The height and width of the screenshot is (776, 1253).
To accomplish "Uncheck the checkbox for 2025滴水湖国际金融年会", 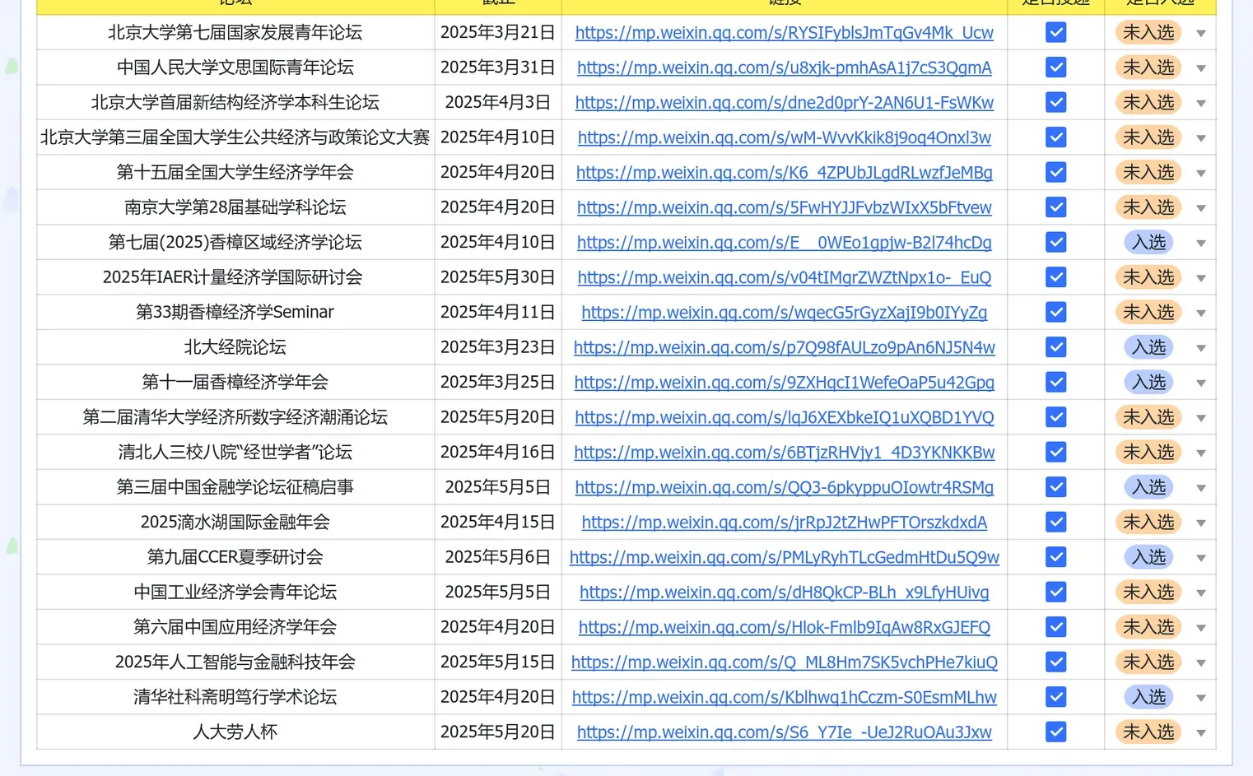I will 1055,522.
